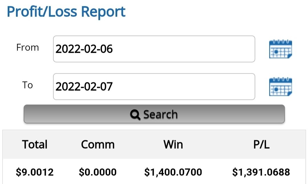Select the $1,391.0688 profit/loss amount
Image resolution: width=308 pixels, height=184 pixels.
(x=261, y=172)
